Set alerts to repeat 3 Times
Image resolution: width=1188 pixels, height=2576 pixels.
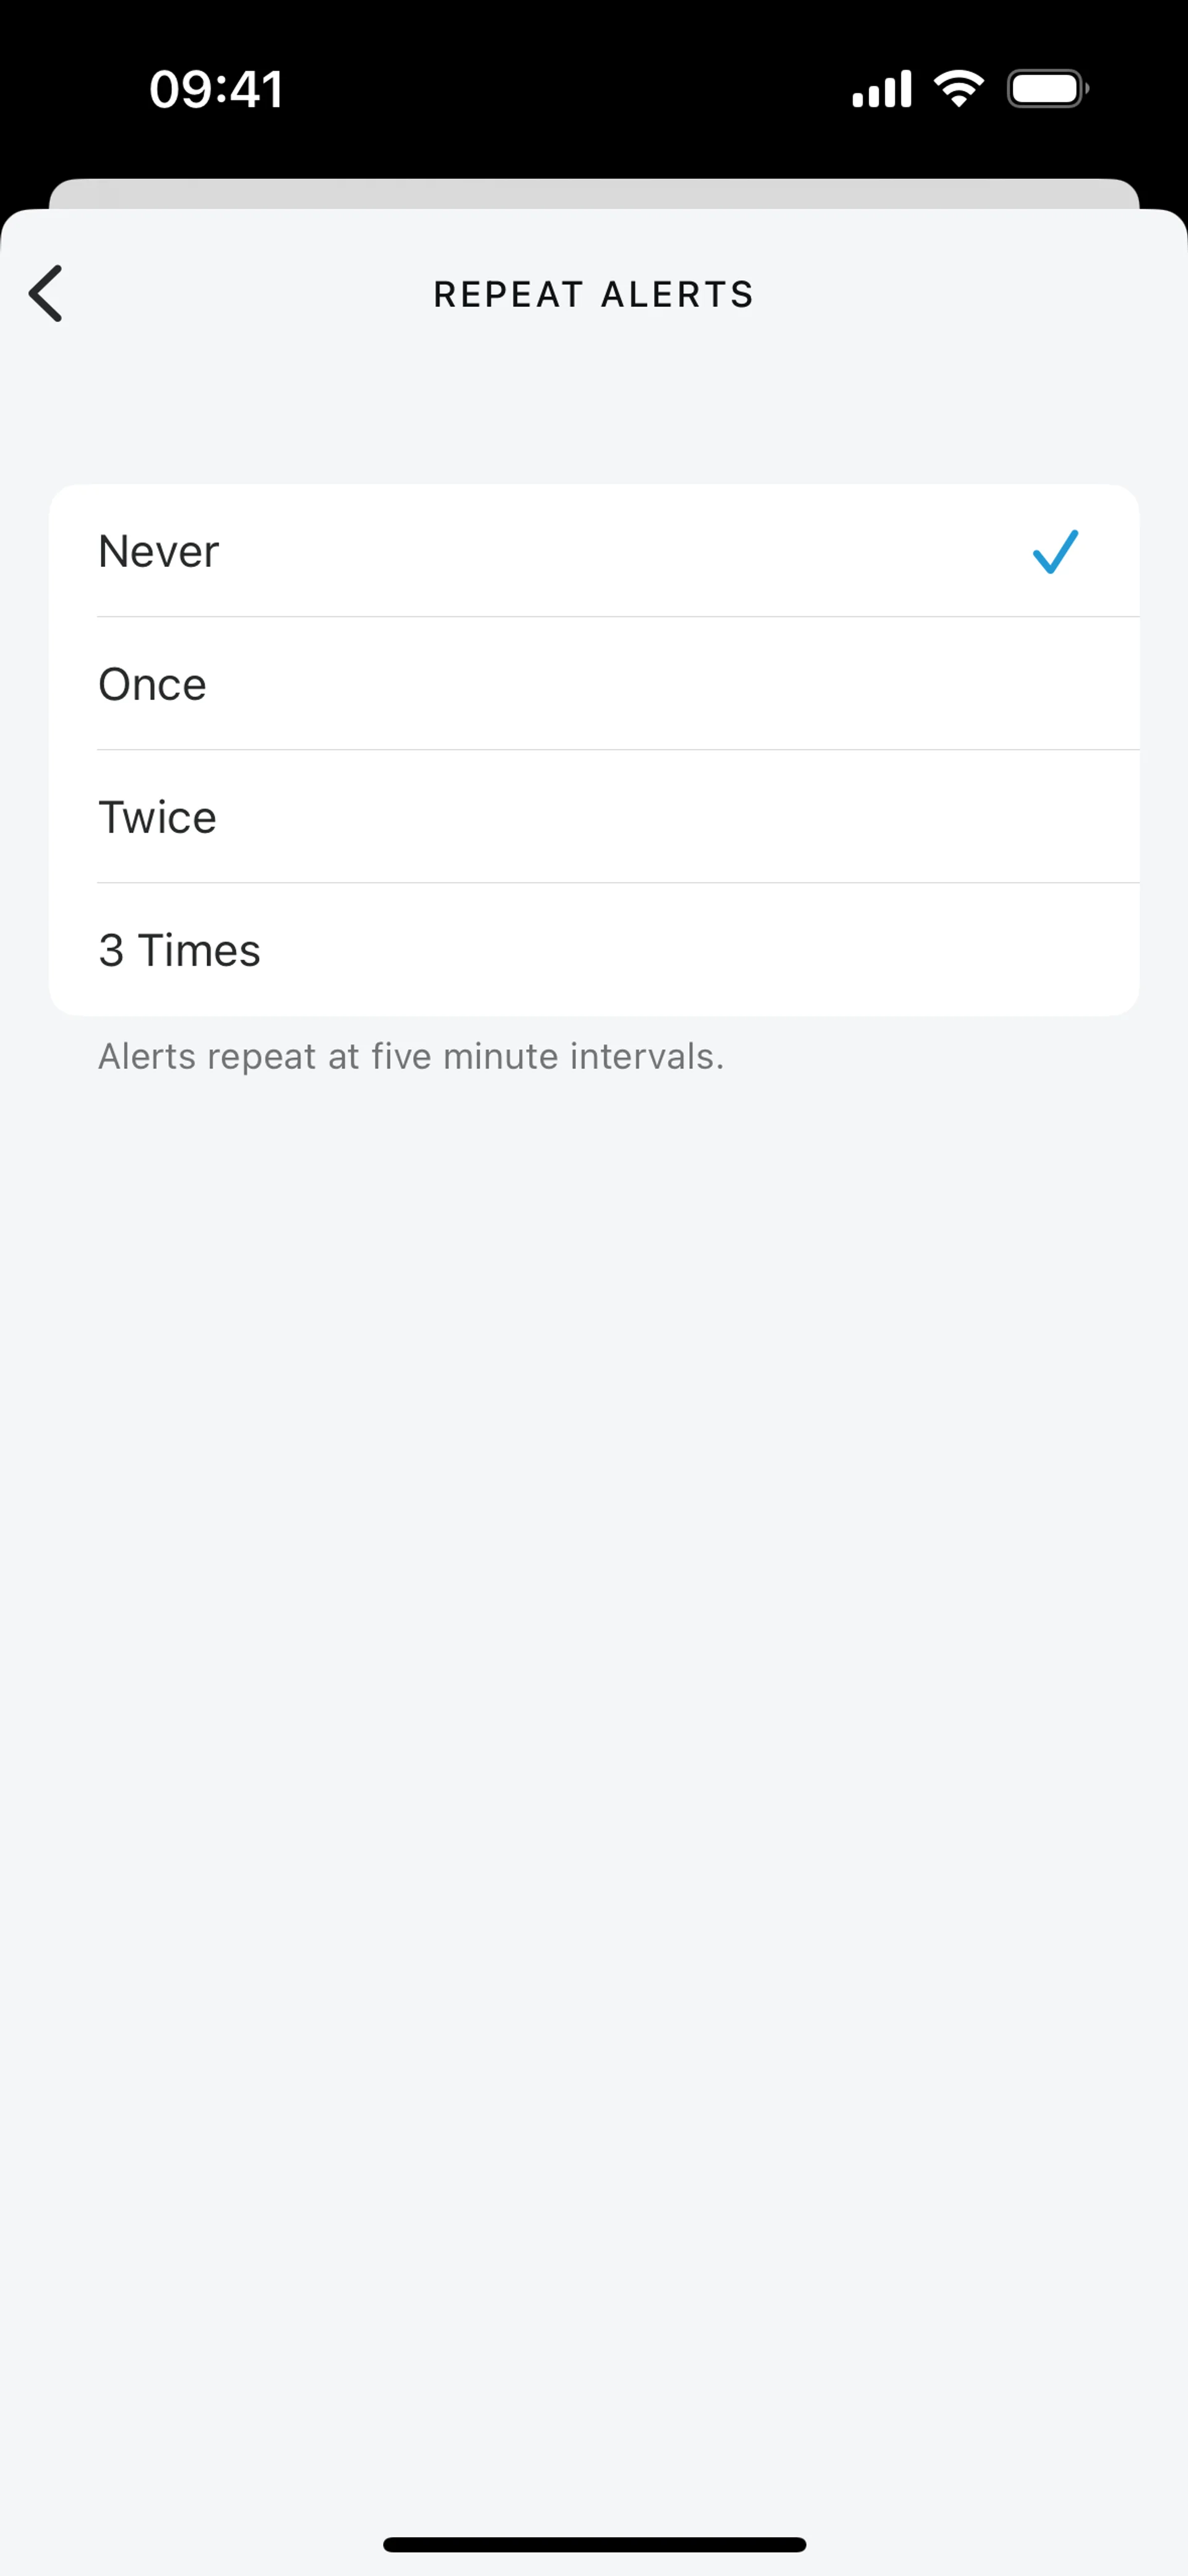coord(594,950)
